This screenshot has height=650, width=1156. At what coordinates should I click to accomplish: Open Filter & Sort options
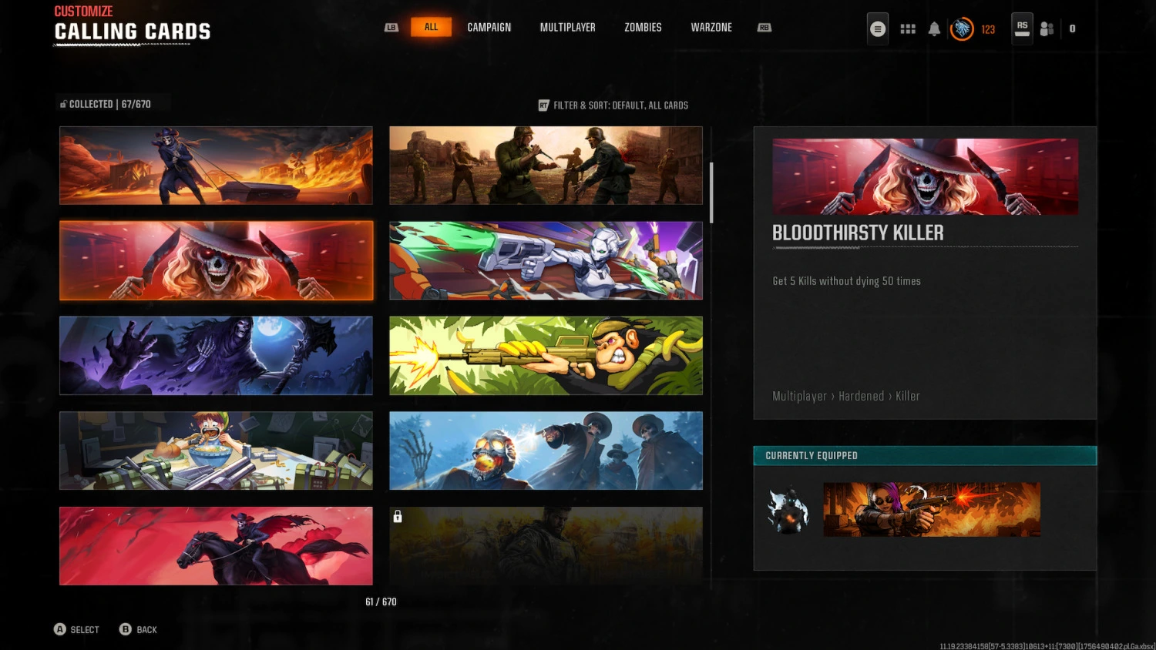coord(613,106)
